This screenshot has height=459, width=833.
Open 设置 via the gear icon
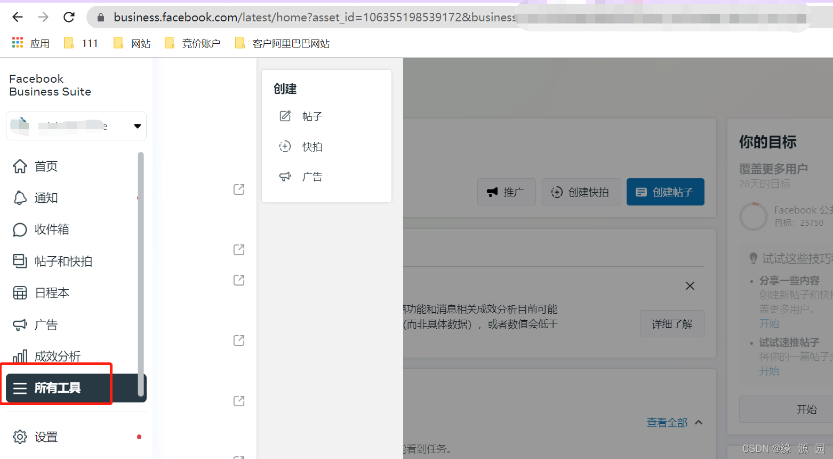point(20,437)
